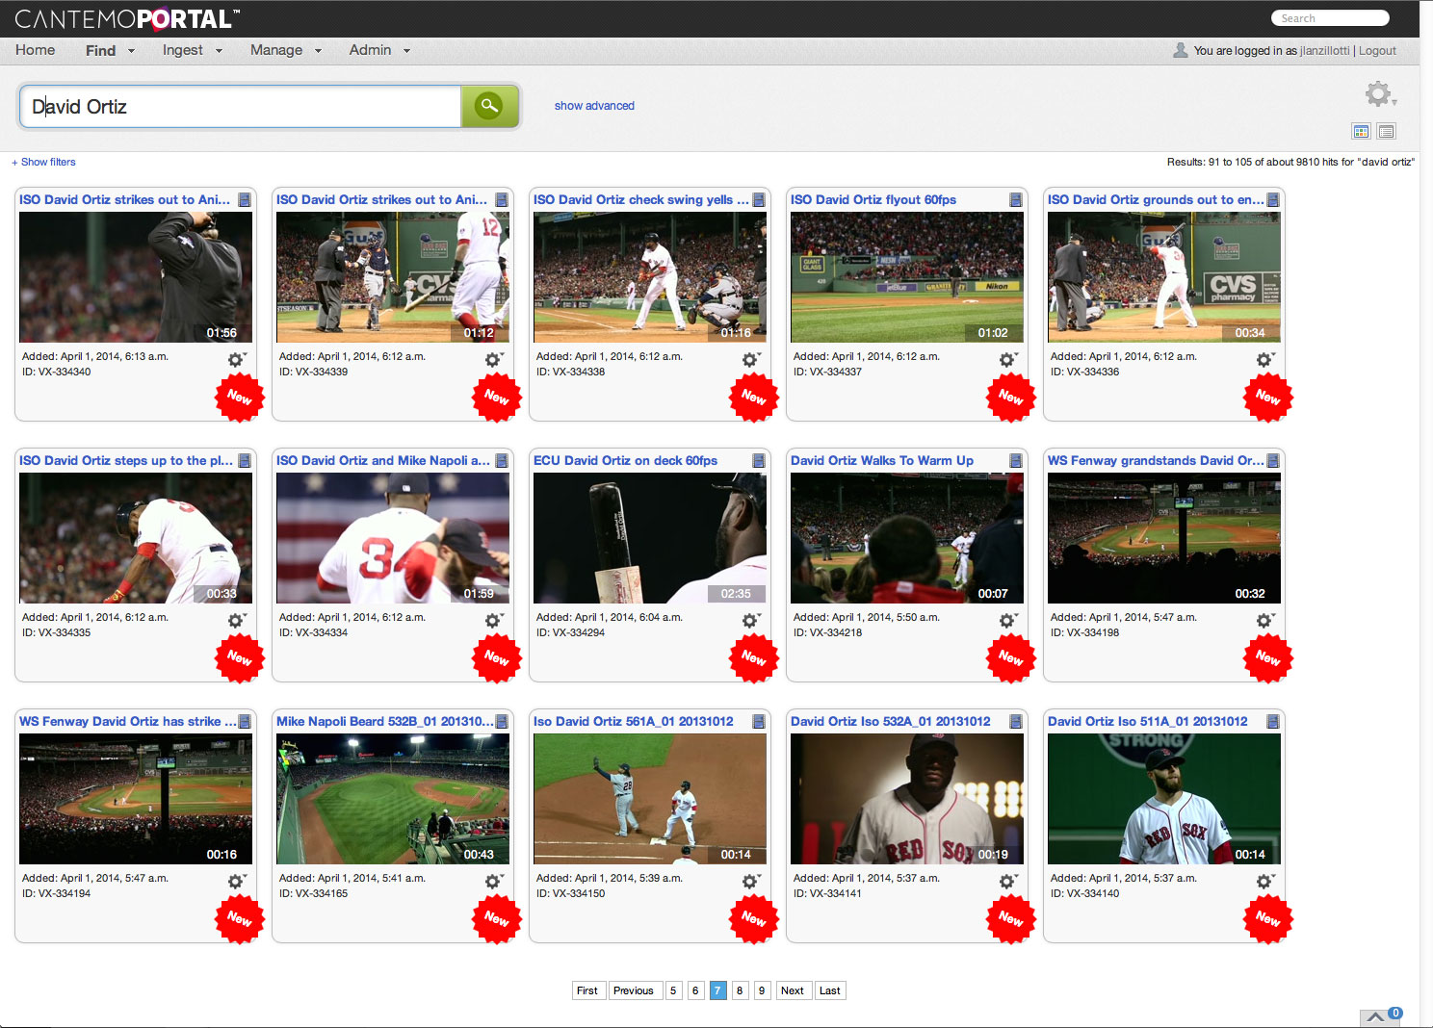Viewport: 1433px width, 1028px height.
Task: Open the Admin menu
Action: pyautogui.click(x=378, y=50)
